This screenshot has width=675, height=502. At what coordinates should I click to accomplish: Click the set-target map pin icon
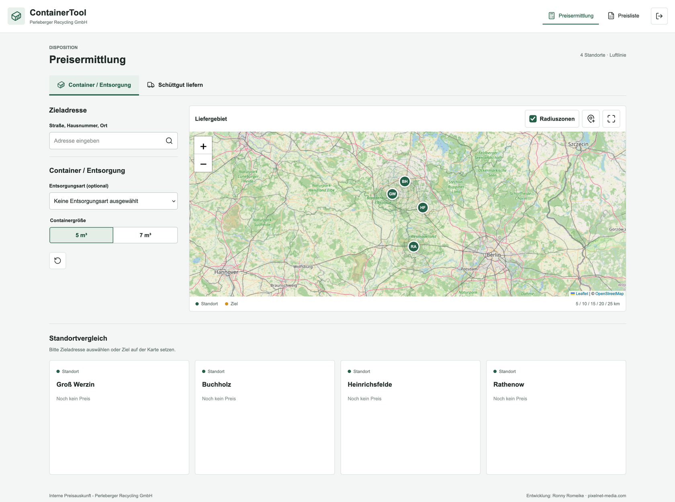[x=591, y=119]
